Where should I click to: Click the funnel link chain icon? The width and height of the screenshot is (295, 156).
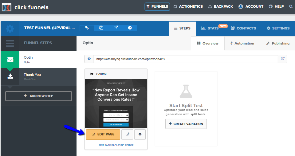[87, 28]
